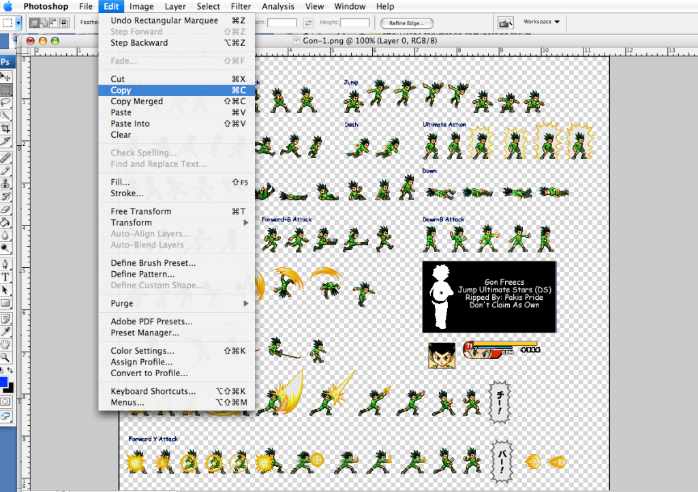
Task: Click the blue foreground color swatch
Action: (3, 382)
